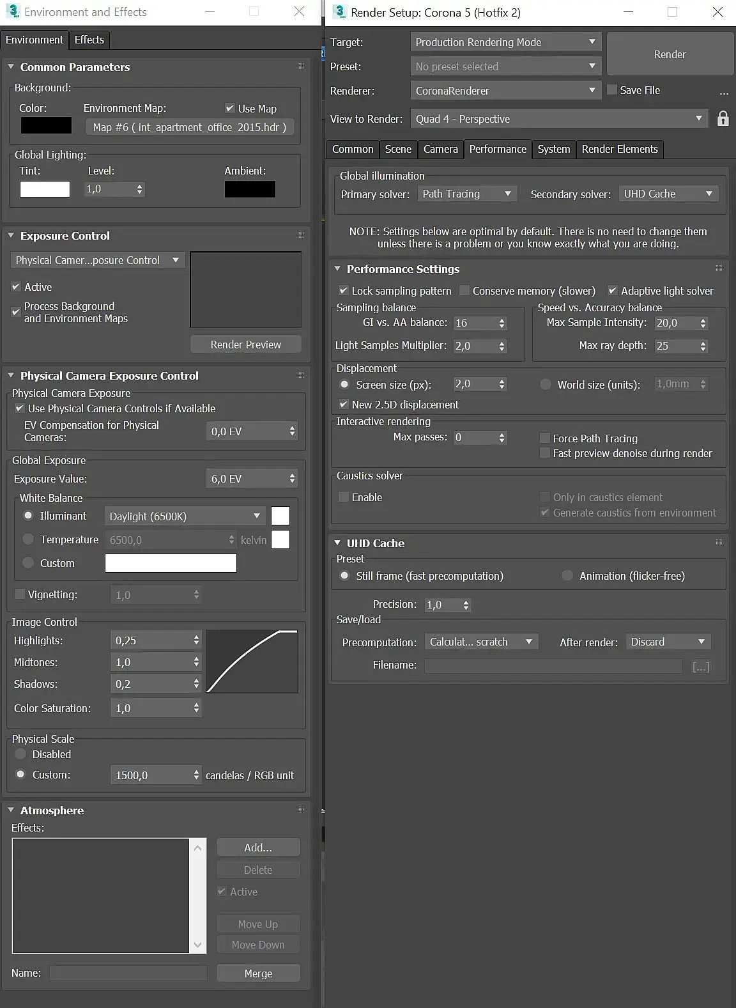Viewport: 736px width, 1008px height.
Task: Open the Primary solver dropdown
Action: [467, 194]
